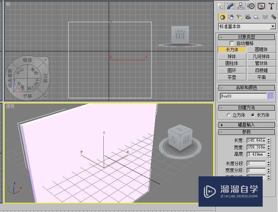Screen dimensions: 278x212
Task: Click 向上/向下 on the steering wheel
Action: [x=34, y=85]
